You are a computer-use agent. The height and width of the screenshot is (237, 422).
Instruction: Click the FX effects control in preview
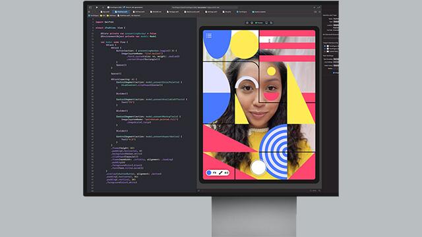point(214,172)
